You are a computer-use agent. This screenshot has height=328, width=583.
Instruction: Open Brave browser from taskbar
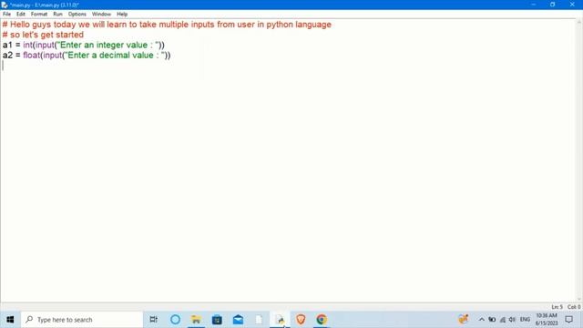point(301,320)
